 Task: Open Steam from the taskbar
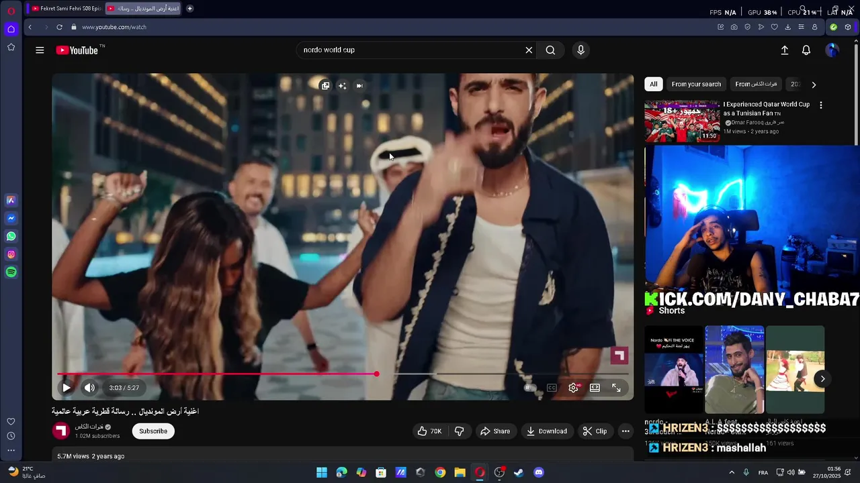pos(519,472)
